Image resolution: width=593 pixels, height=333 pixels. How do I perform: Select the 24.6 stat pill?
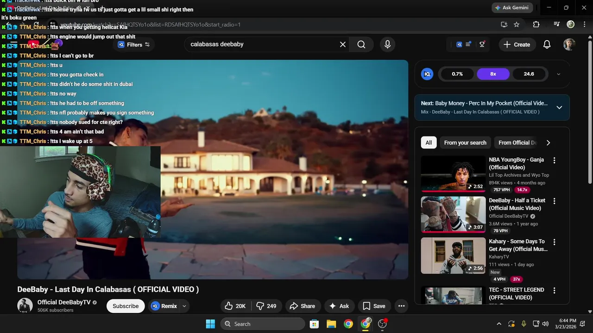point(529,74)
